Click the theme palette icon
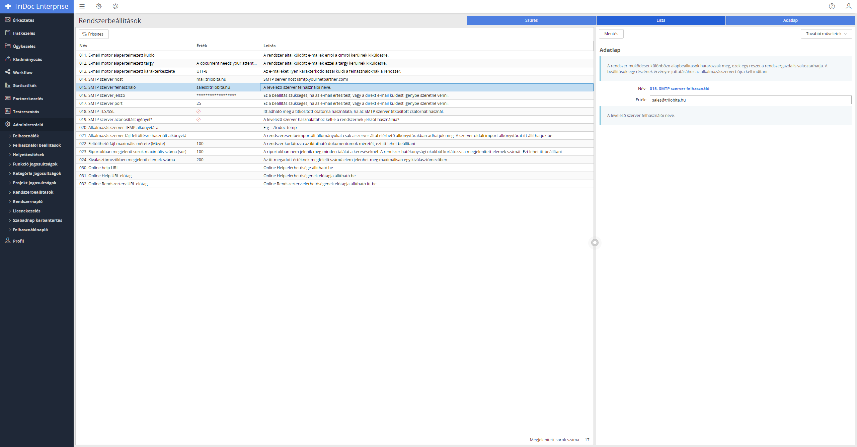Screen dimensions: 857x447 pos(115,6)
